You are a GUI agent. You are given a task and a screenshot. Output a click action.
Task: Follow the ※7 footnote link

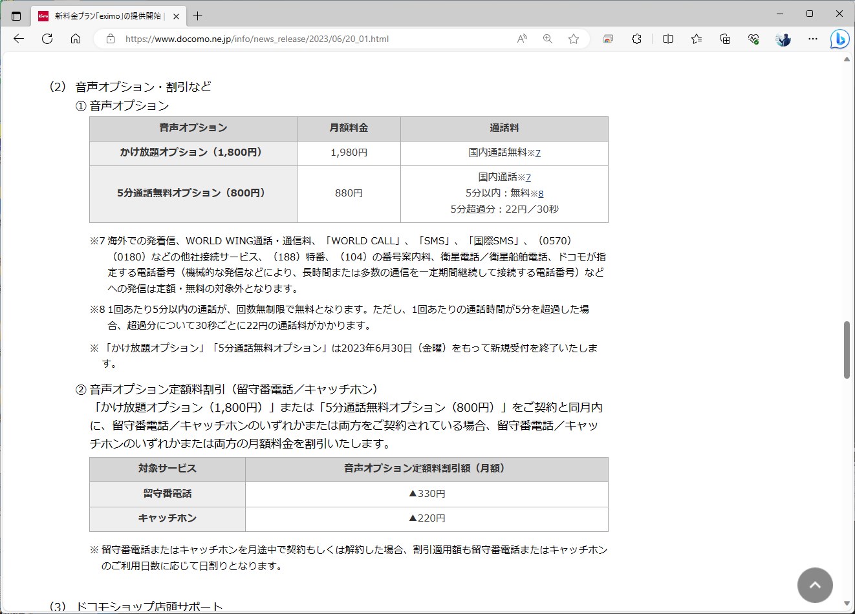pyautogui.click(x=537, y=153)
